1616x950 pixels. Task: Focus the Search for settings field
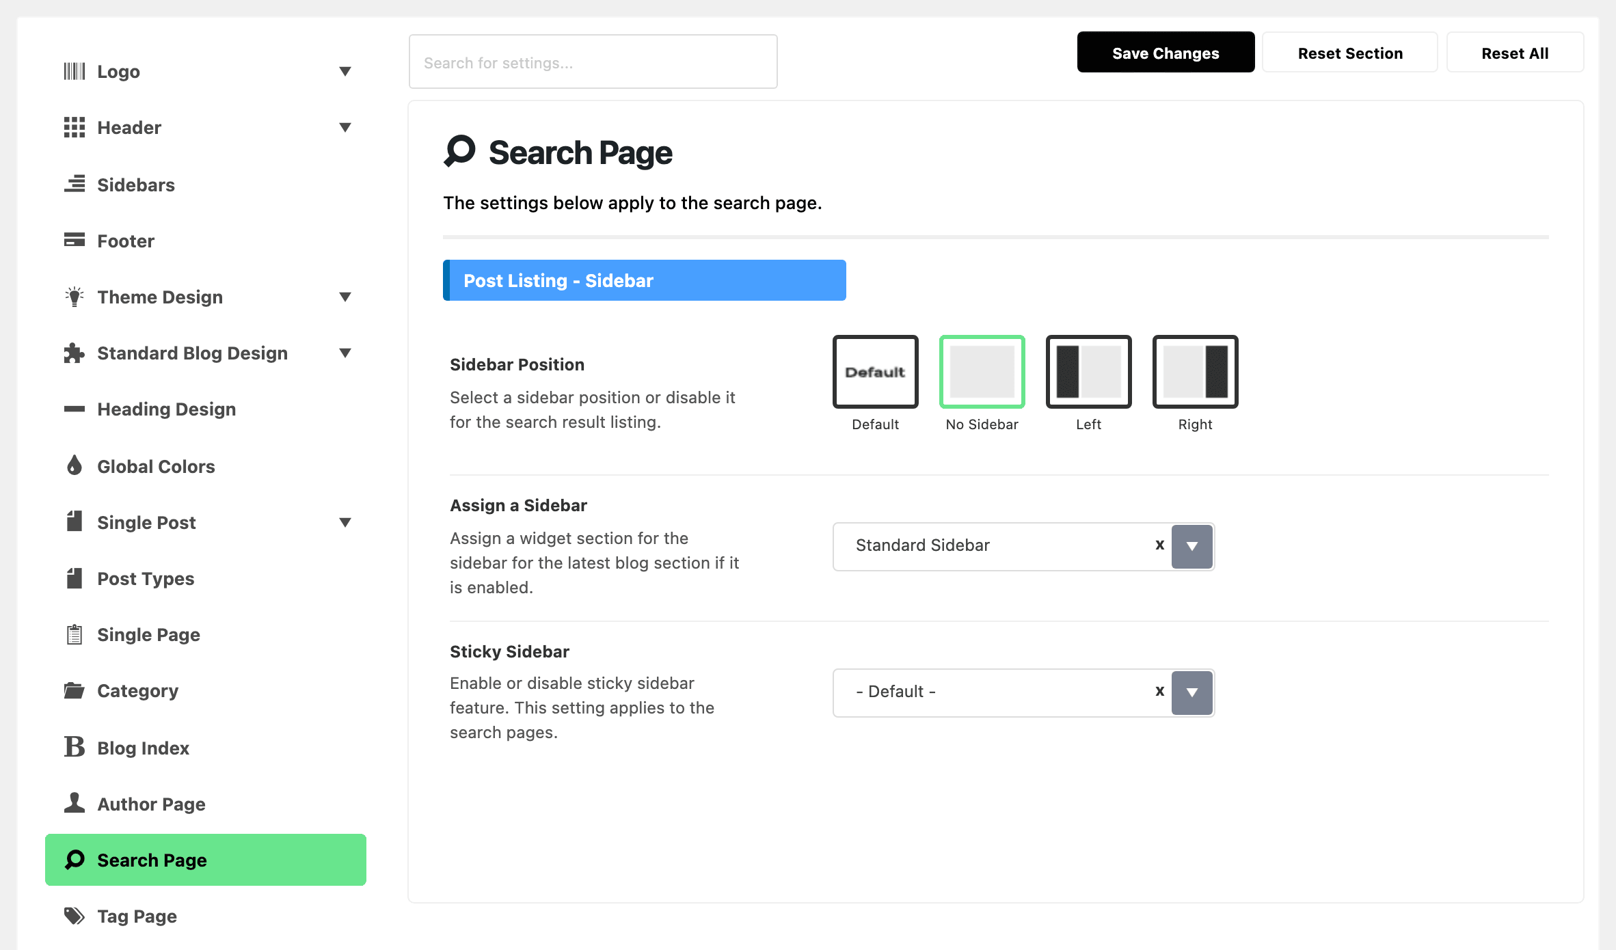[593, 62]
